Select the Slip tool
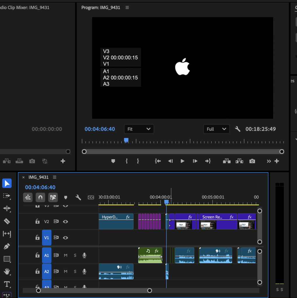This screenshot has height=298, width=297. (7, 234)
